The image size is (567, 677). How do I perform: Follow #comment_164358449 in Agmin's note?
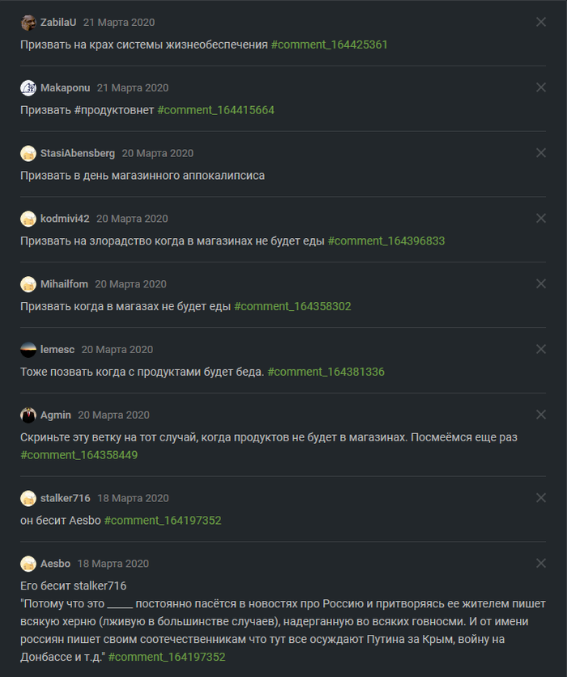pos(79,455)
